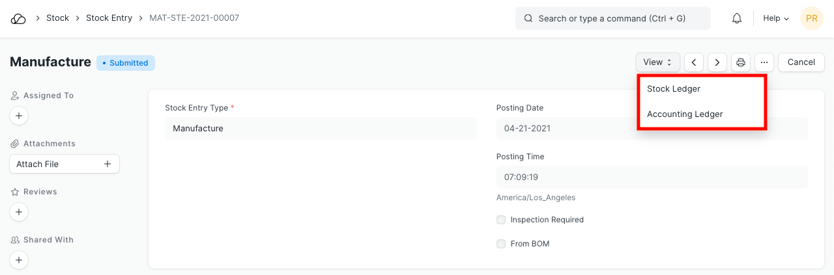Go to the previous document arrow
Screen dimensions: 834x275
[694, 62]
